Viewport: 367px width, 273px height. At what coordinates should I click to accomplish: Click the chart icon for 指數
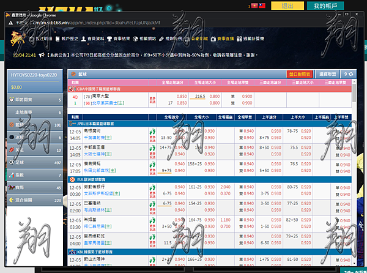12,175
